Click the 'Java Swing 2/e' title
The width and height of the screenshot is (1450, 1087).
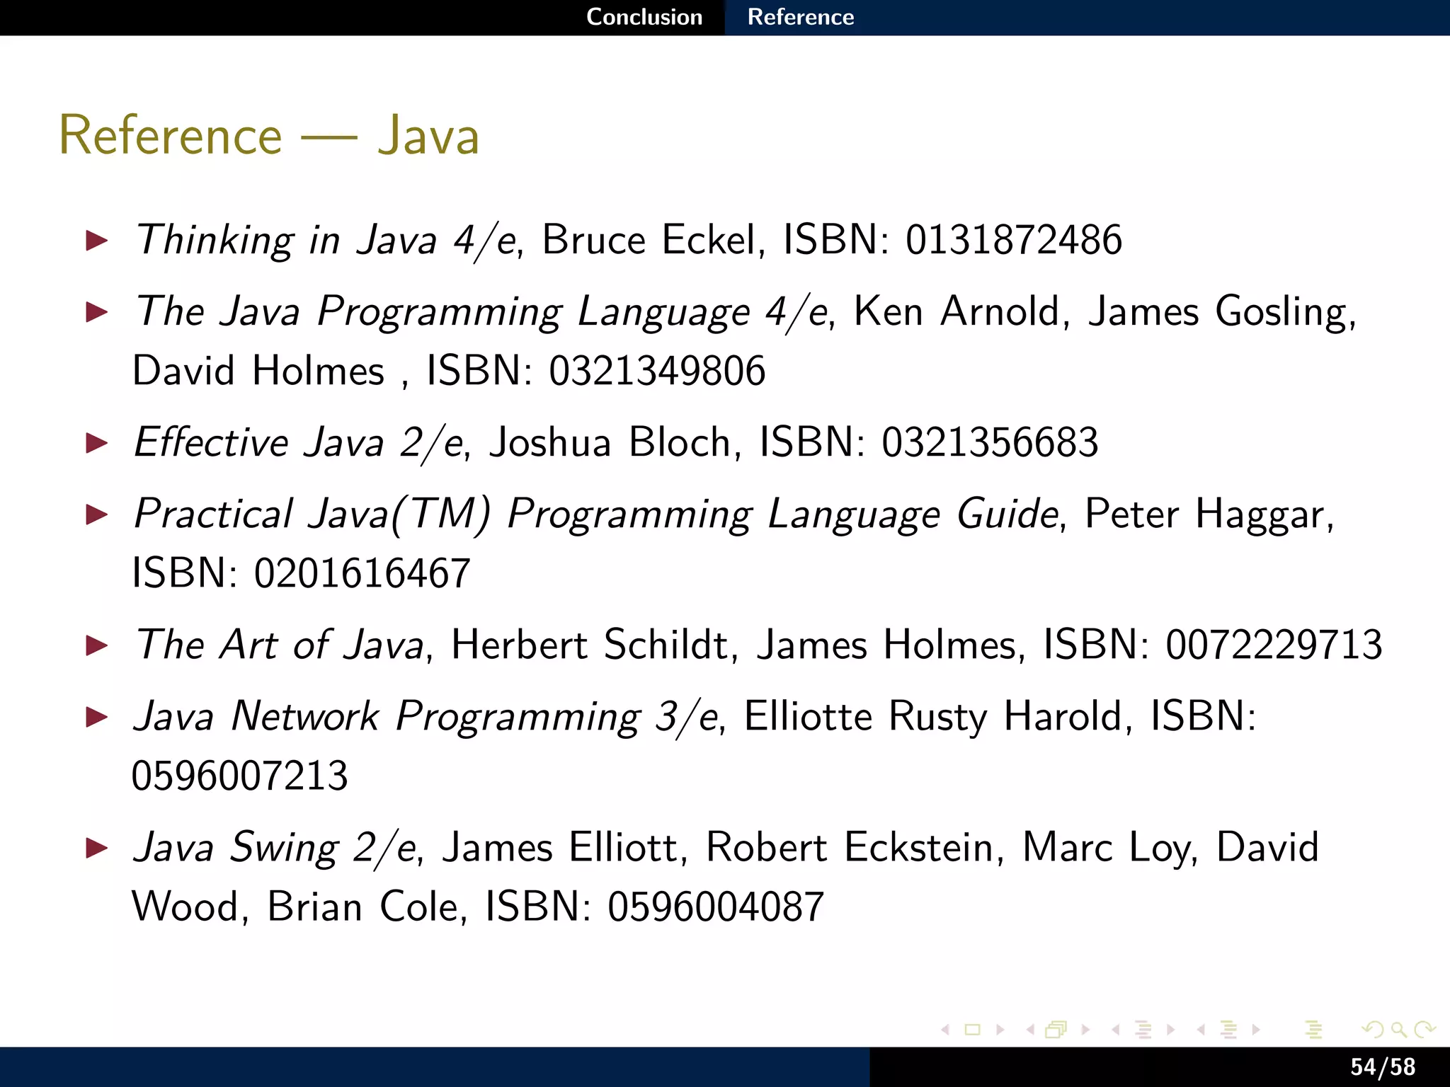pyautogui.click(x=275, y=848)
